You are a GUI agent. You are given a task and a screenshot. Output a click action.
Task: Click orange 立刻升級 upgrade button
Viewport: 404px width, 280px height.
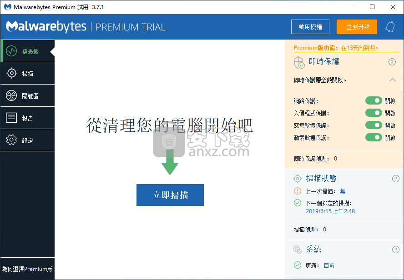[357, 27]
